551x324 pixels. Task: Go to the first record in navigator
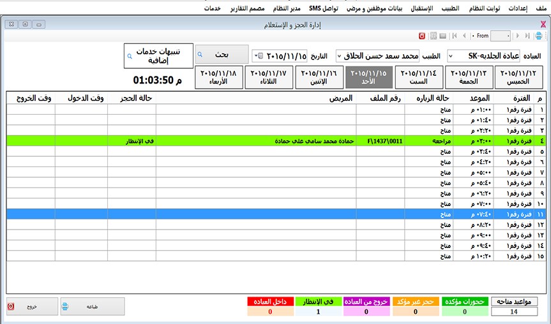(454, 36)
